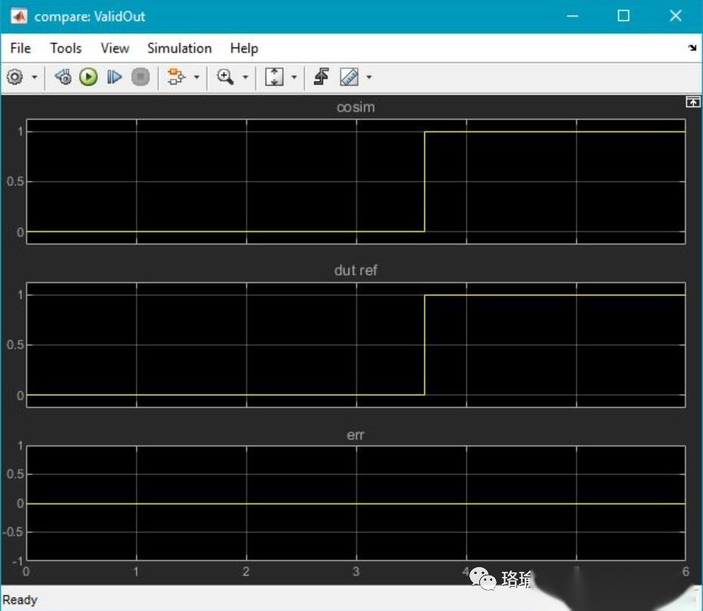Run the simulation with the green play icon

pyautogui.click(x=88, y=76)
